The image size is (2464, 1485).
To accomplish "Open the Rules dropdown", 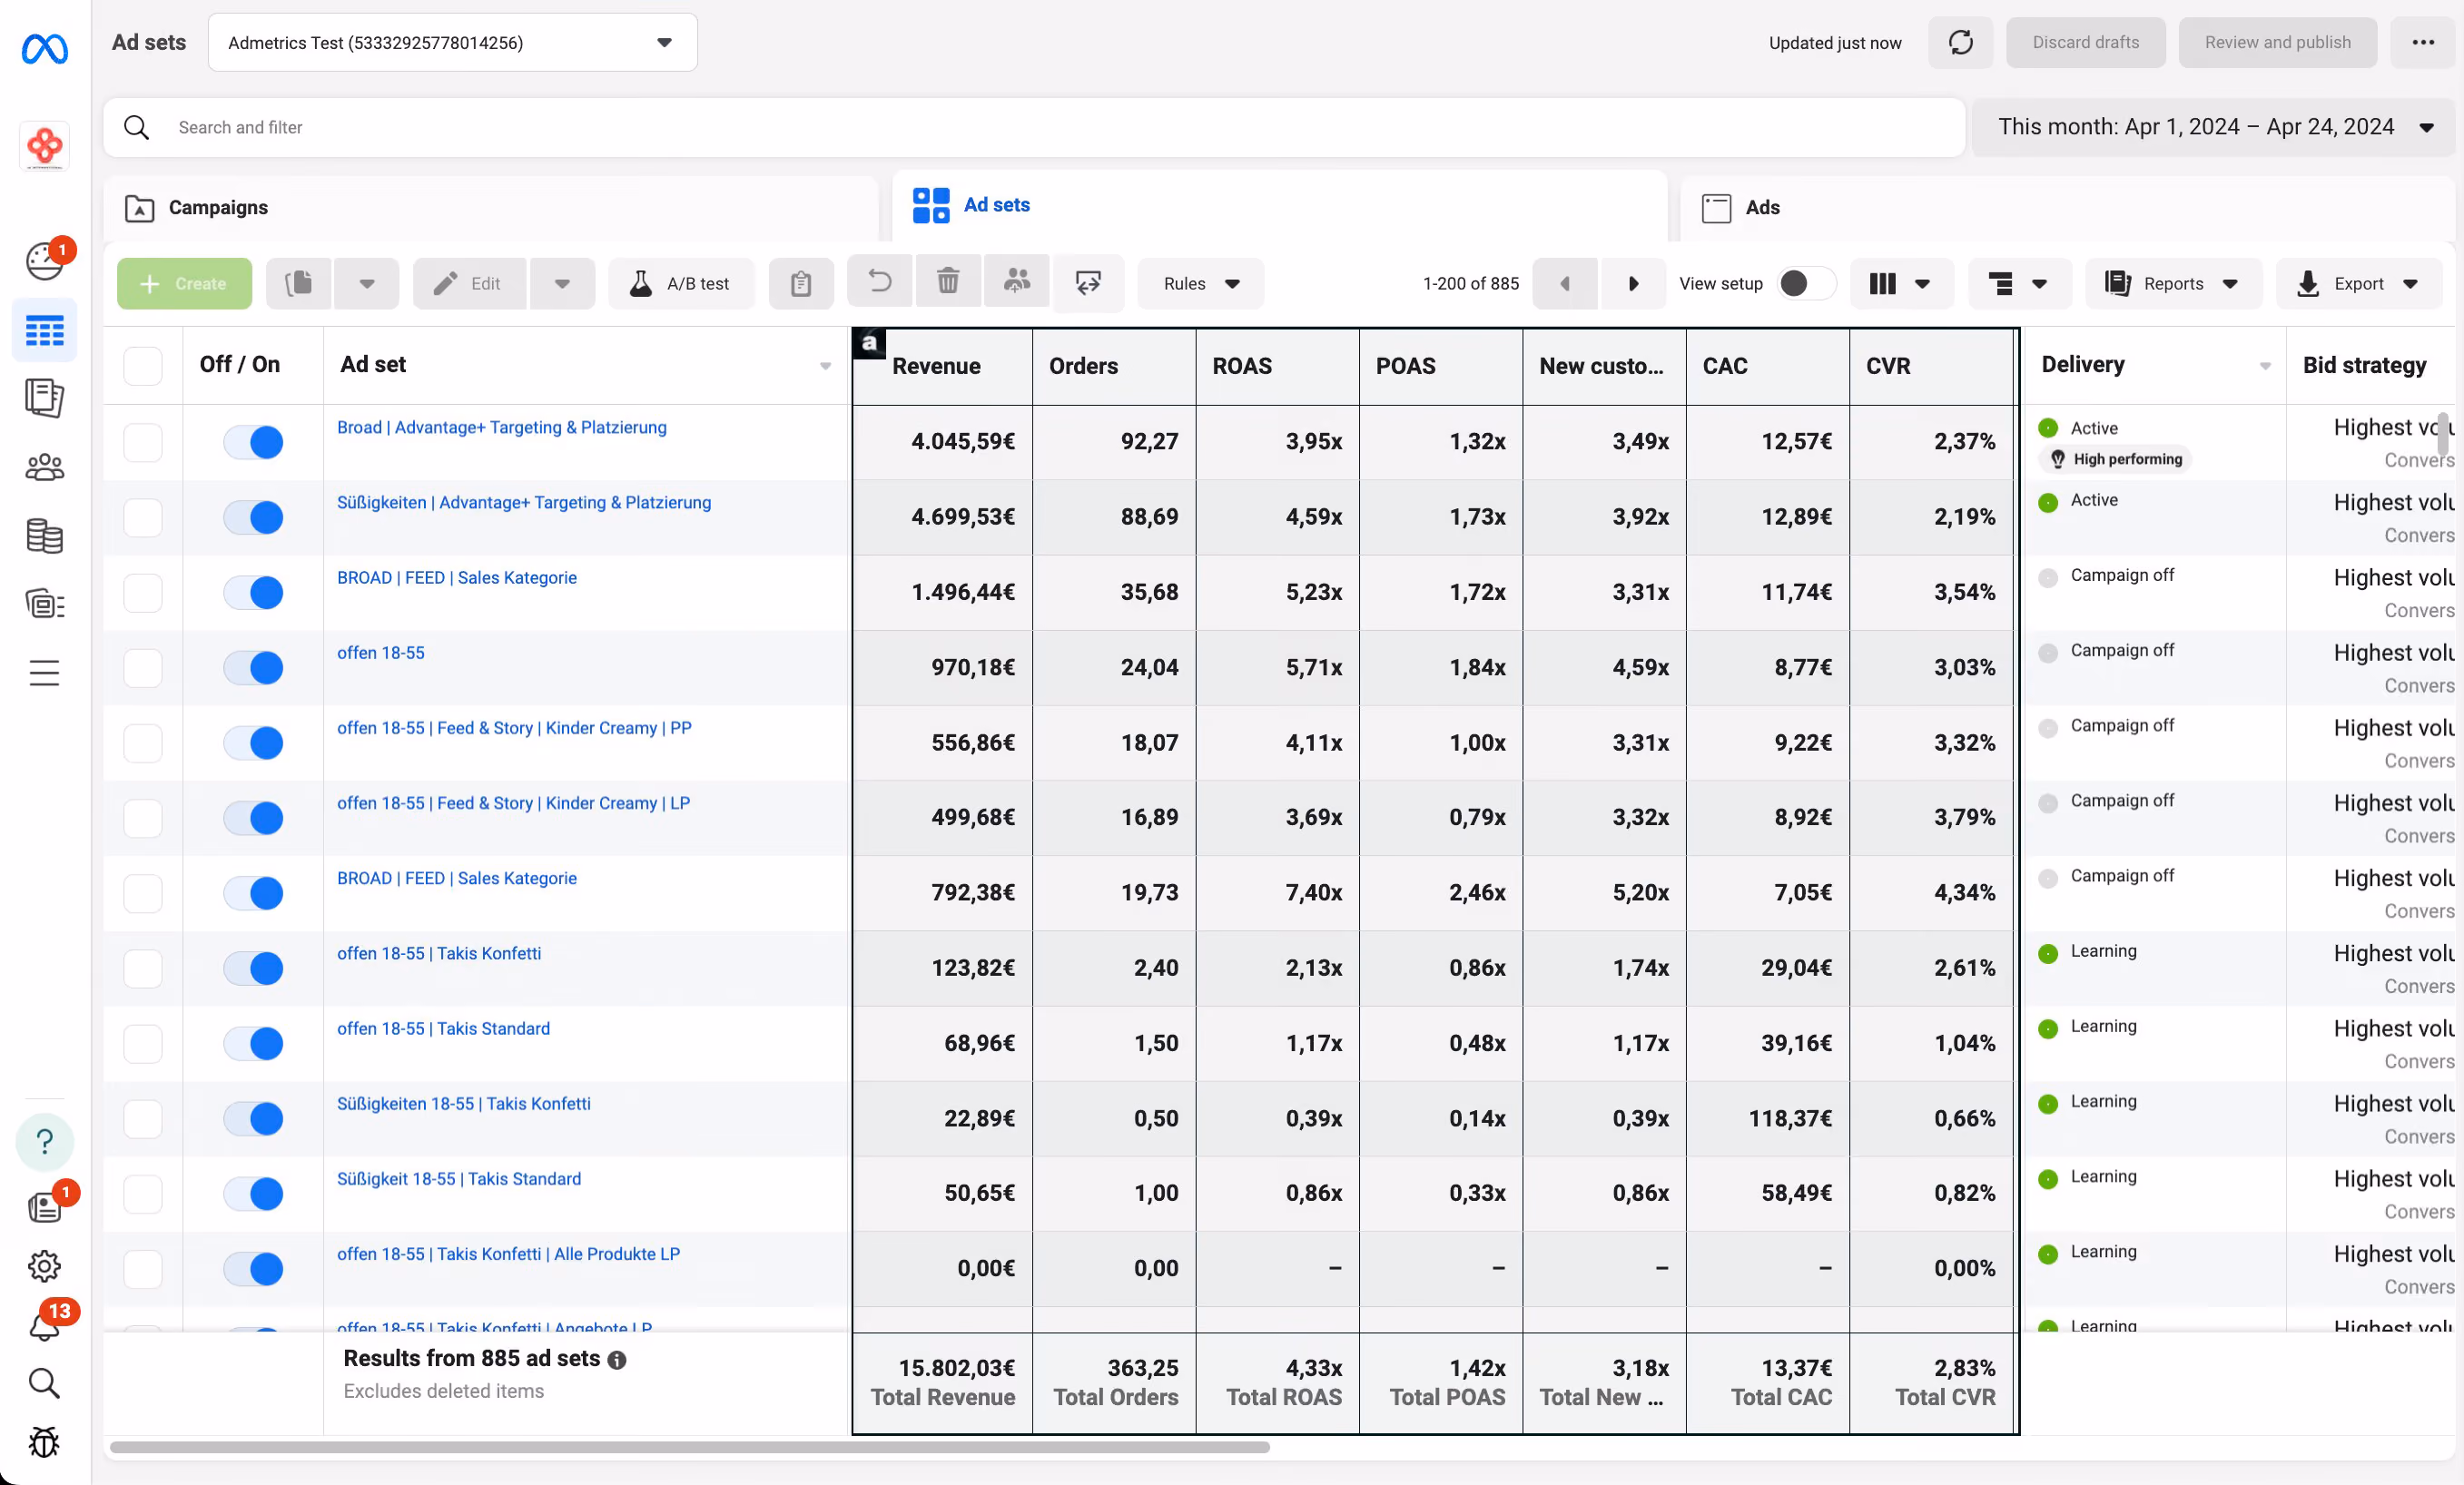I will click(x=1200, y=284).
